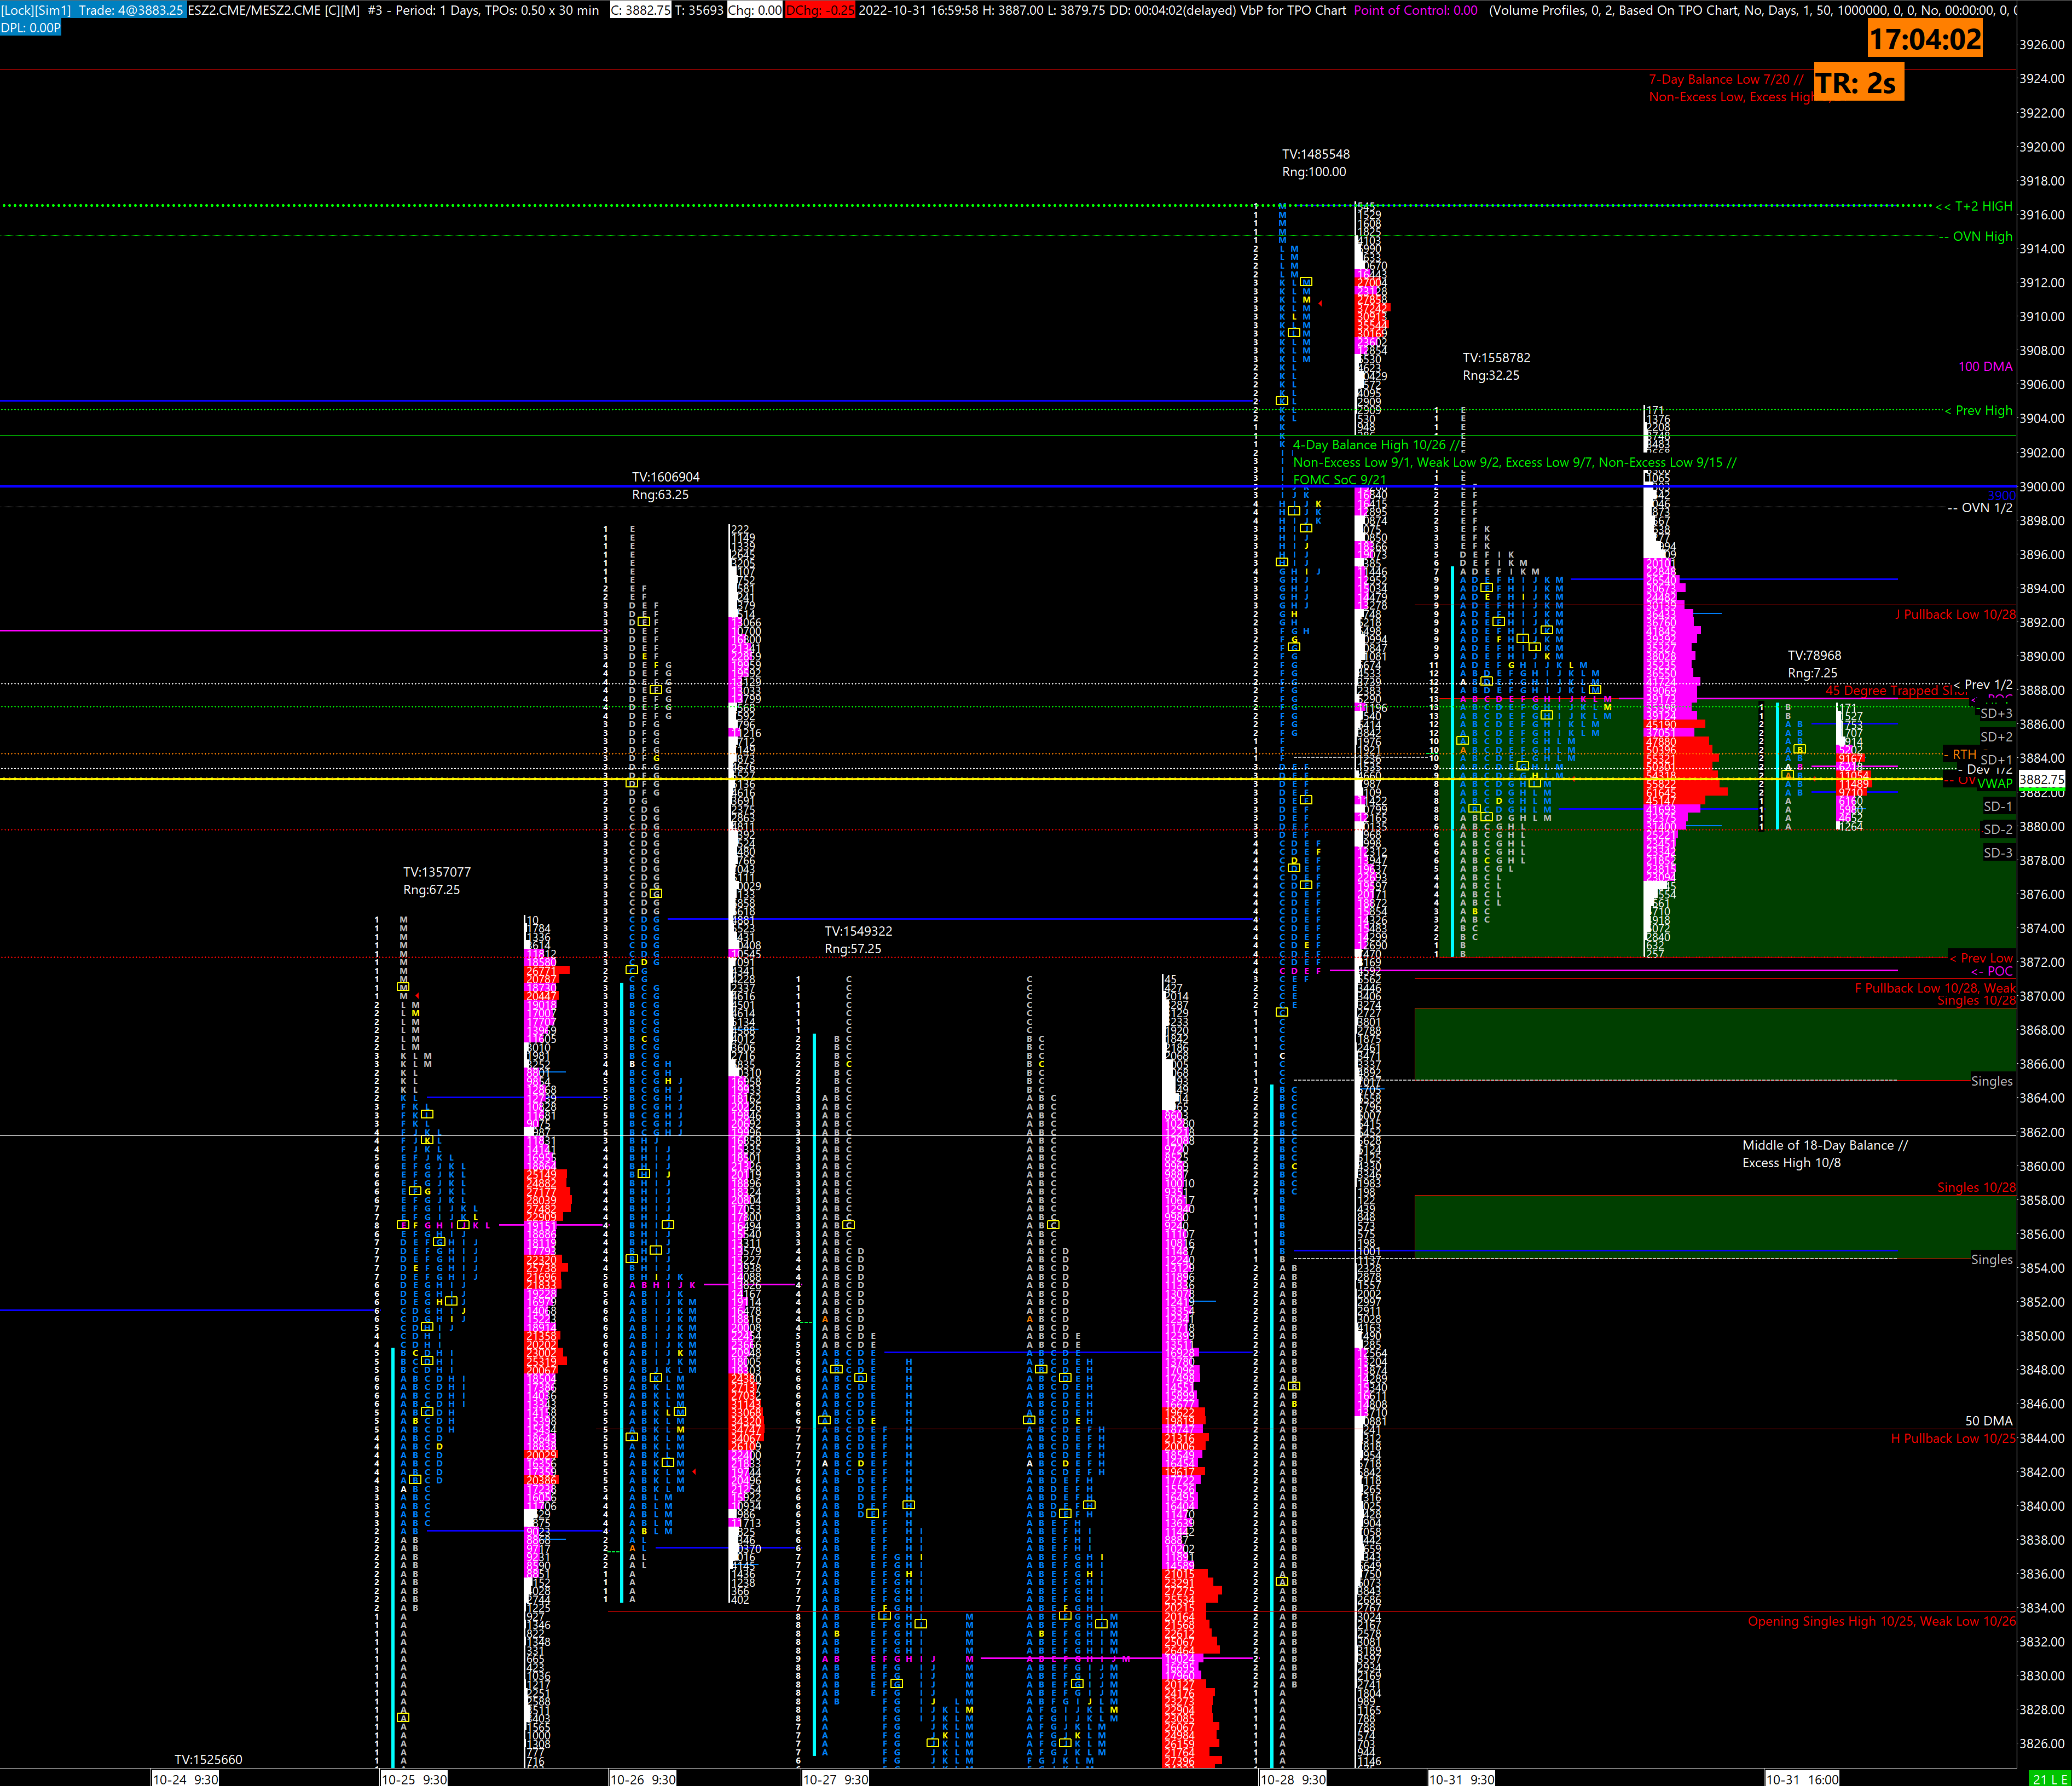Click the red DChg -0.25 field
The width and height of the screenshot is (2072, 1786).
pyautogui.click(x=820, y=10)
